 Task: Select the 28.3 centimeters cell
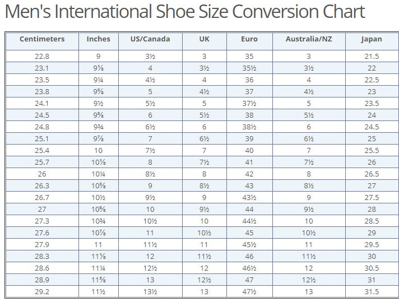[42, 257]
